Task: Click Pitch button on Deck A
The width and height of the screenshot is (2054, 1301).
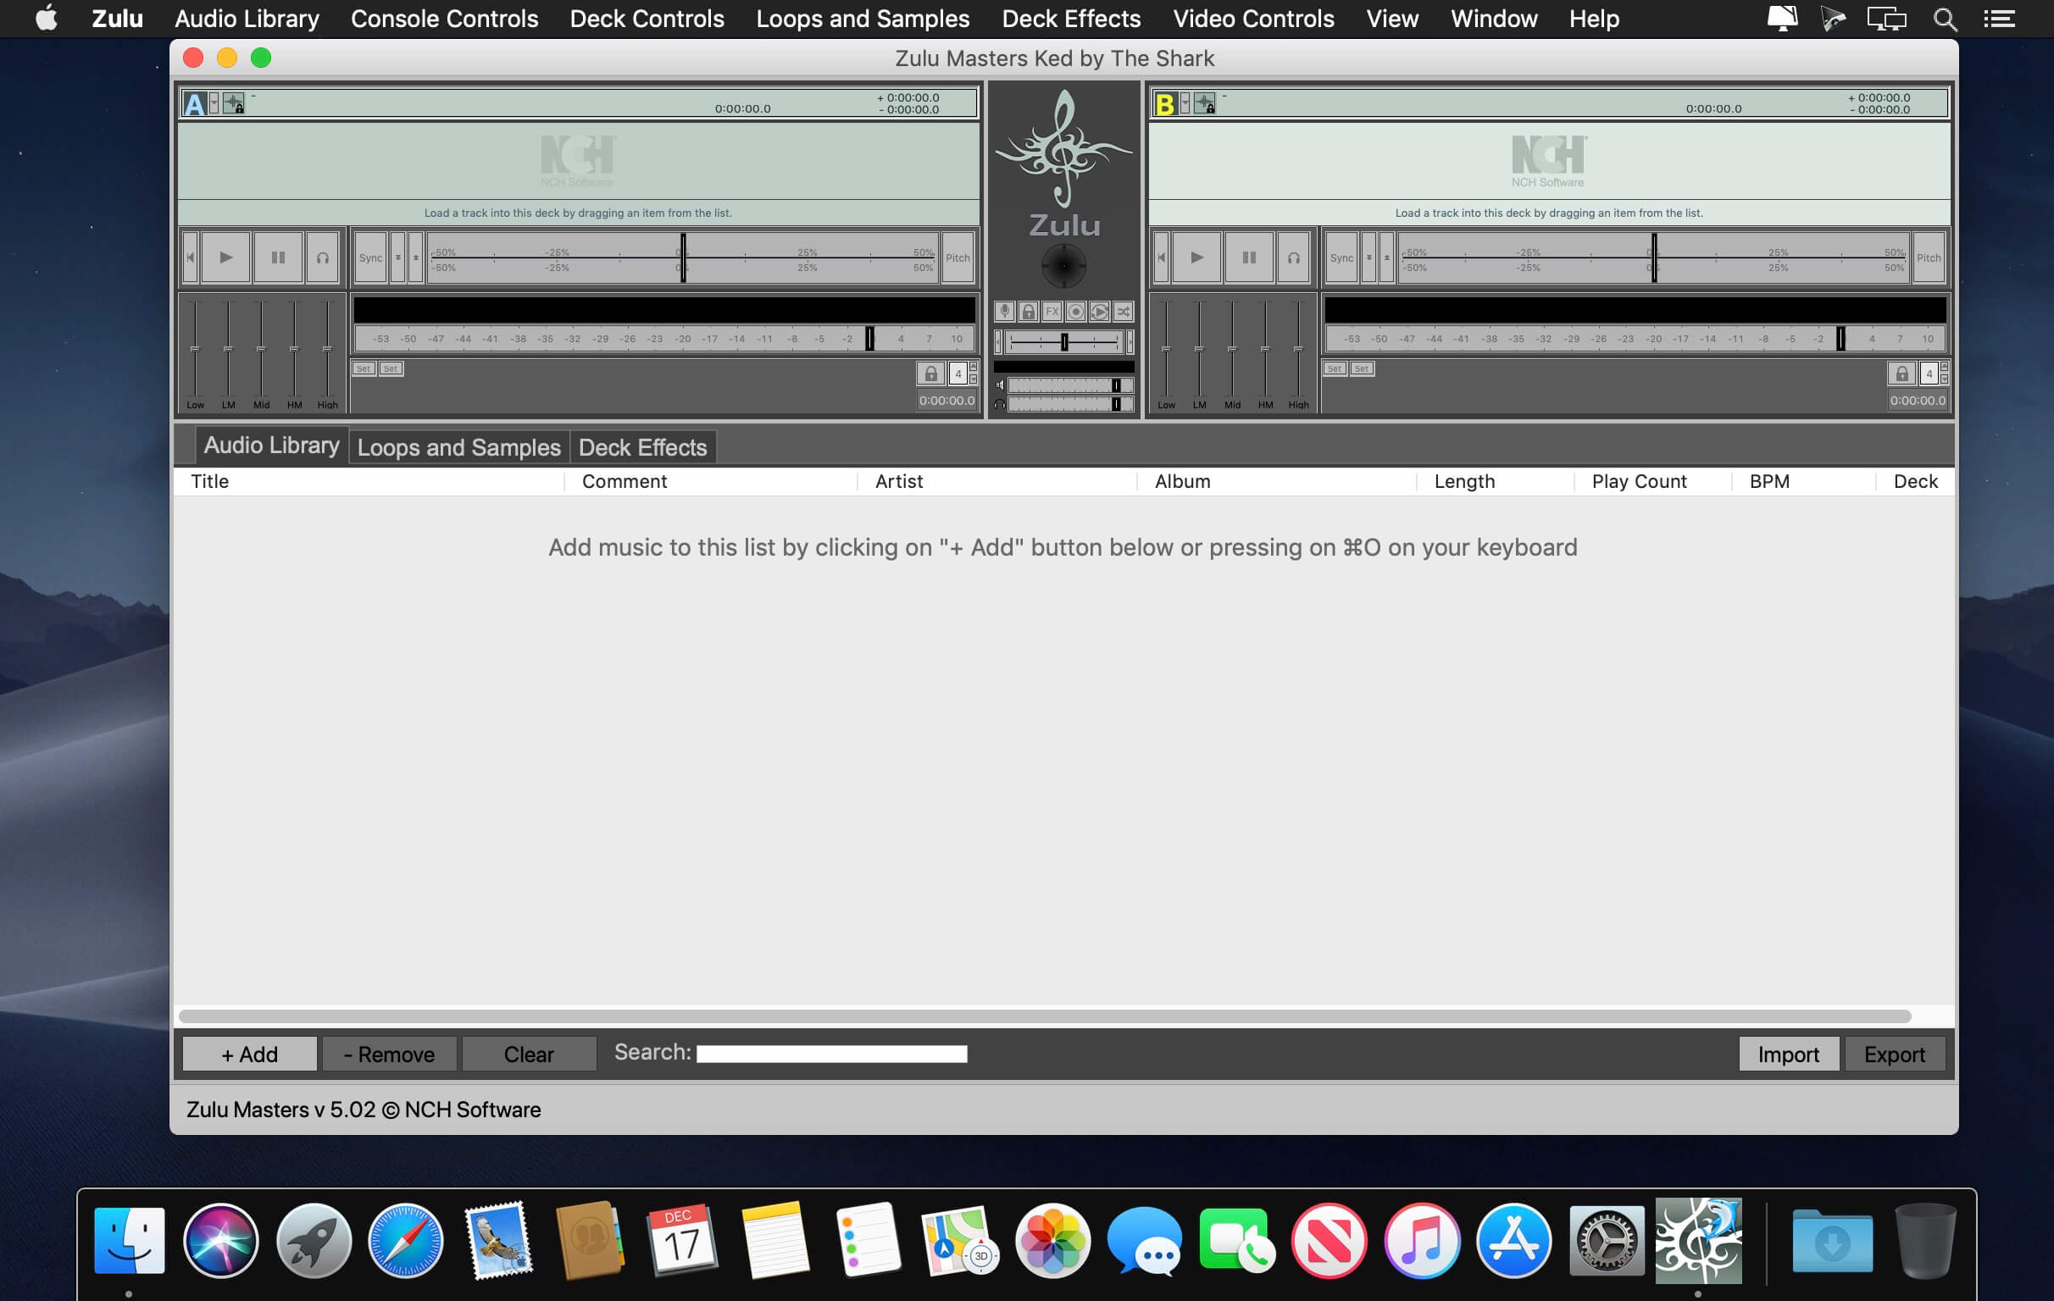Action: (958, 257)
